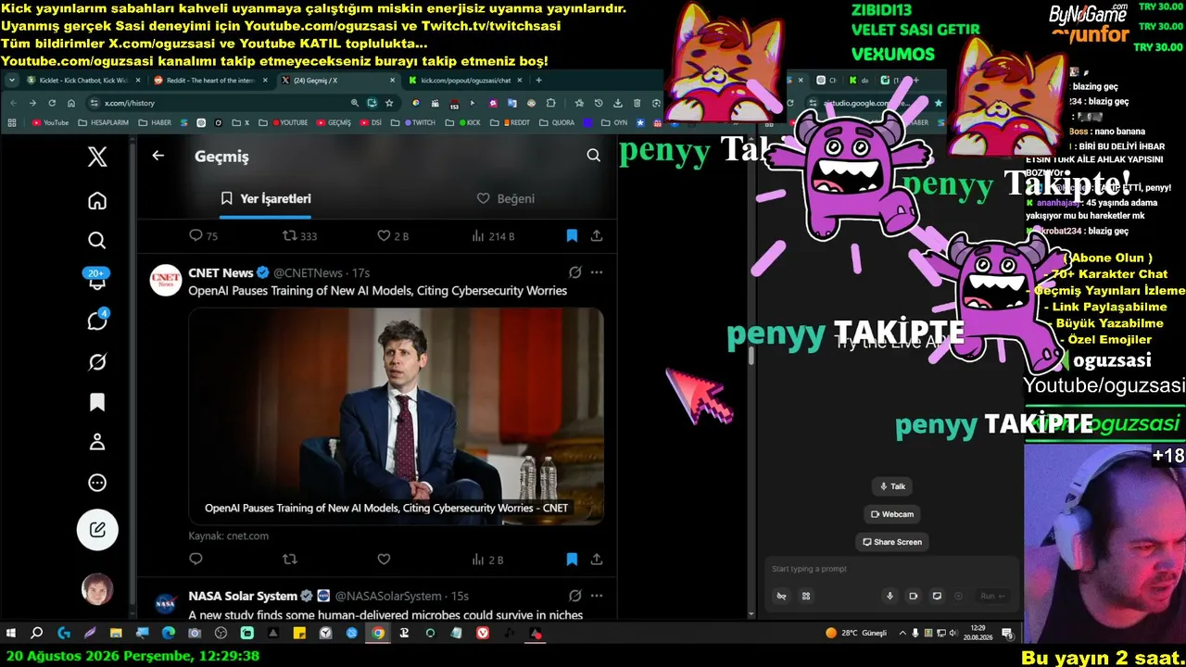Open X messages with the 4 badge

97,321
